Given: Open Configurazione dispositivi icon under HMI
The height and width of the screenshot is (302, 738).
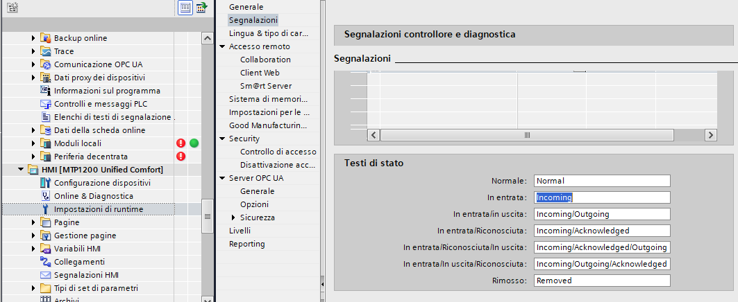Looking at the screenshot, I should click(46, 183).
